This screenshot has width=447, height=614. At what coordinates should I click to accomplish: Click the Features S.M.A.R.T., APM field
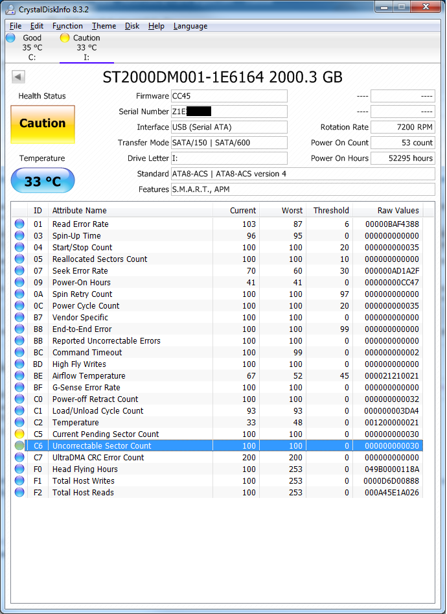coord(303,189)
